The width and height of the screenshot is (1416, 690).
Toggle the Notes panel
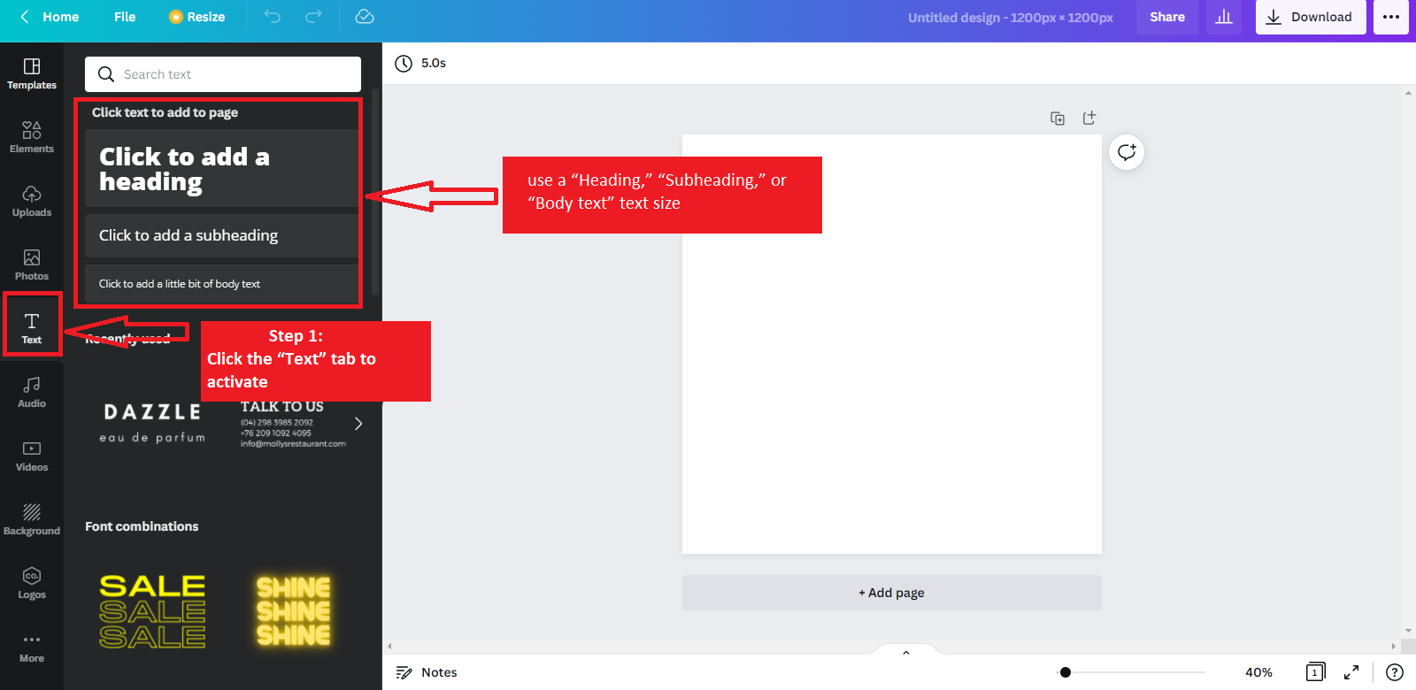427,672
